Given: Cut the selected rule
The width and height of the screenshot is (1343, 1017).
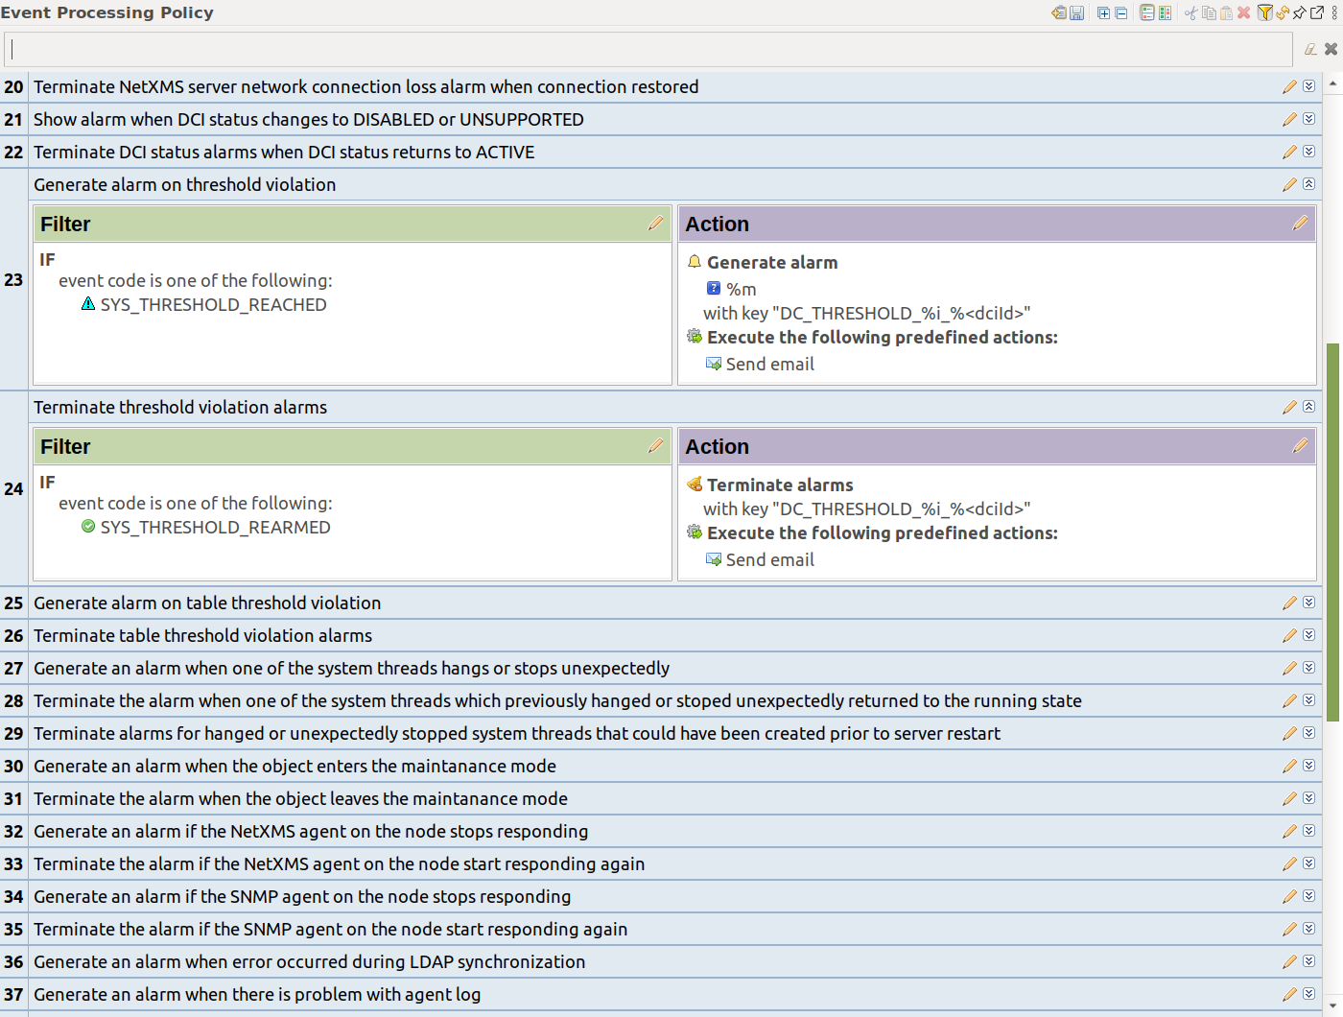Looking at the screenshot, I should point(1191,12).
